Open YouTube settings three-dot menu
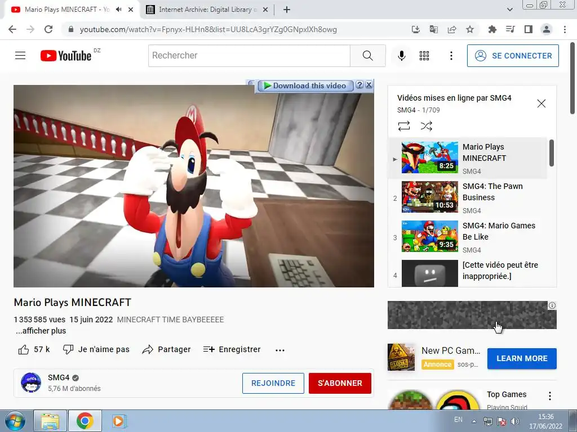The width and height of the screenshot is (577, 432). (451, 56)
